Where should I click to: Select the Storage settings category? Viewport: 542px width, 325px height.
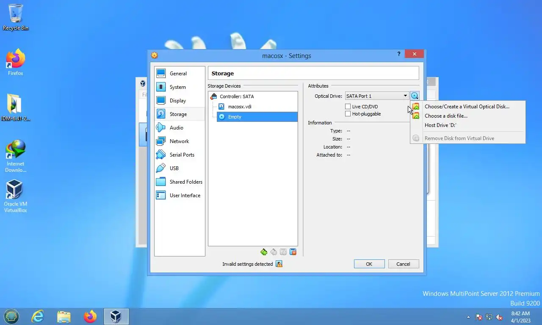[180, 114]
